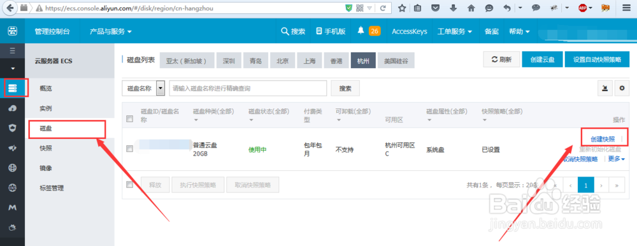Open the ECS server icon in sidebar

13,88
